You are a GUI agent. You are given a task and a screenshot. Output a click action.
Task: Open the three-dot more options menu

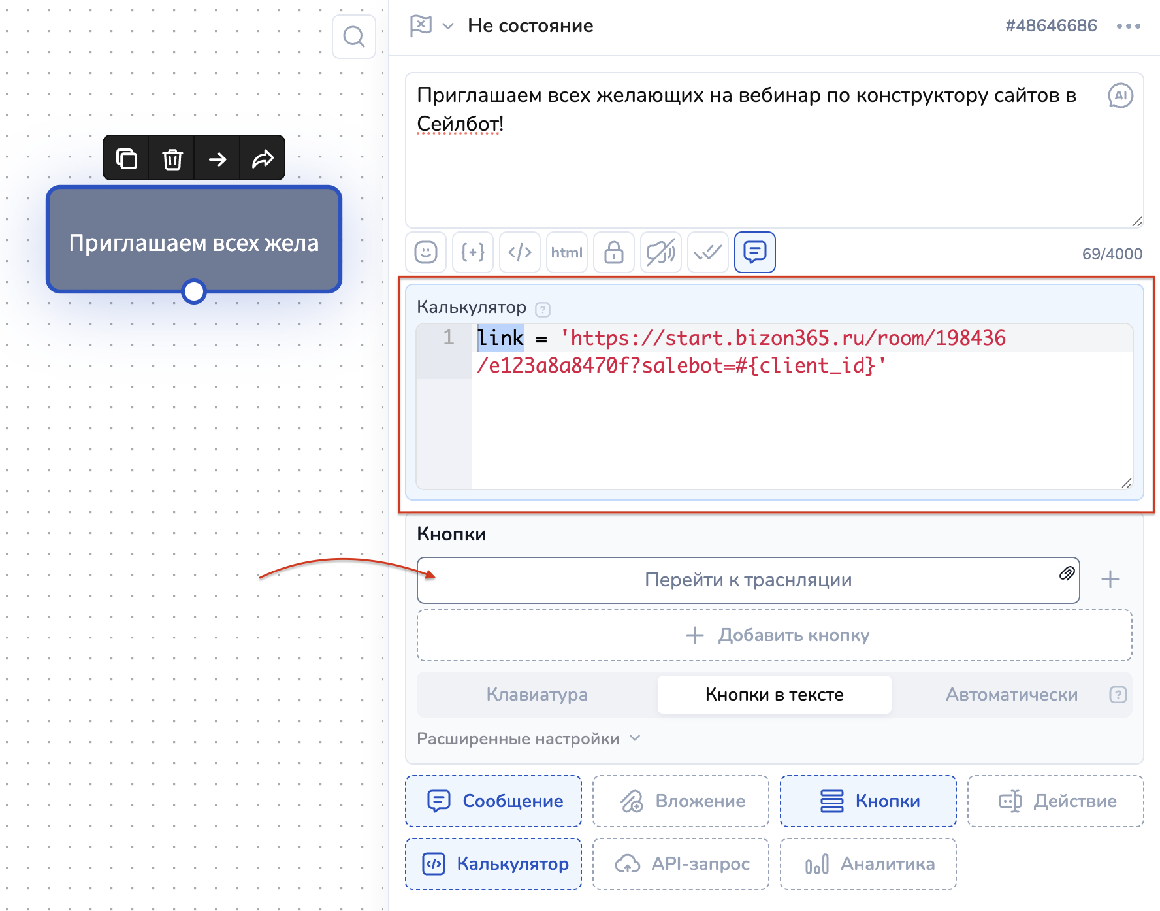[x=1128, y=26]
